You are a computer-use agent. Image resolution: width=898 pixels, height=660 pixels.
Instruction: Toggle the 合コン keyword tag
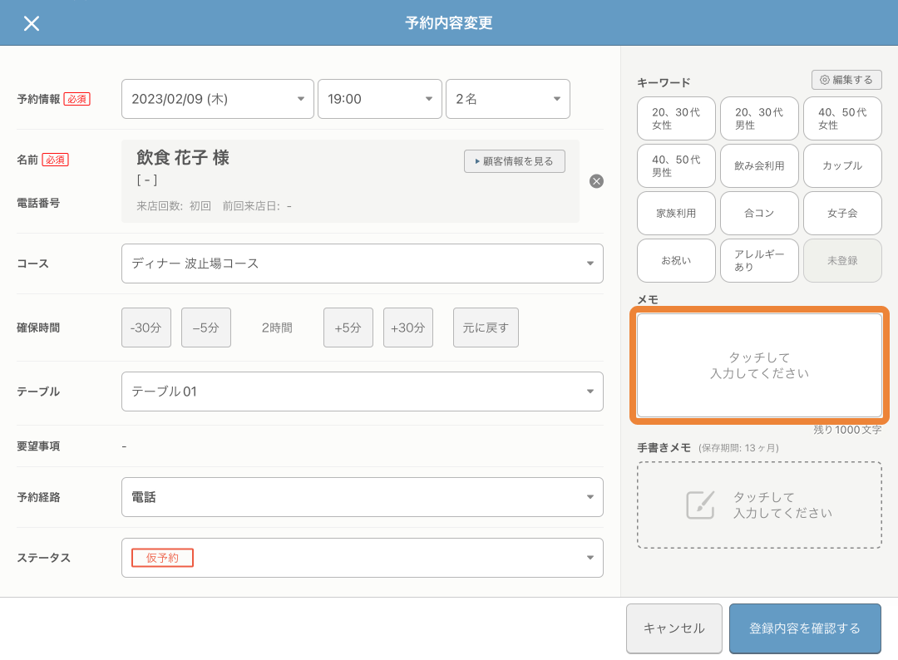click(758, 213)
